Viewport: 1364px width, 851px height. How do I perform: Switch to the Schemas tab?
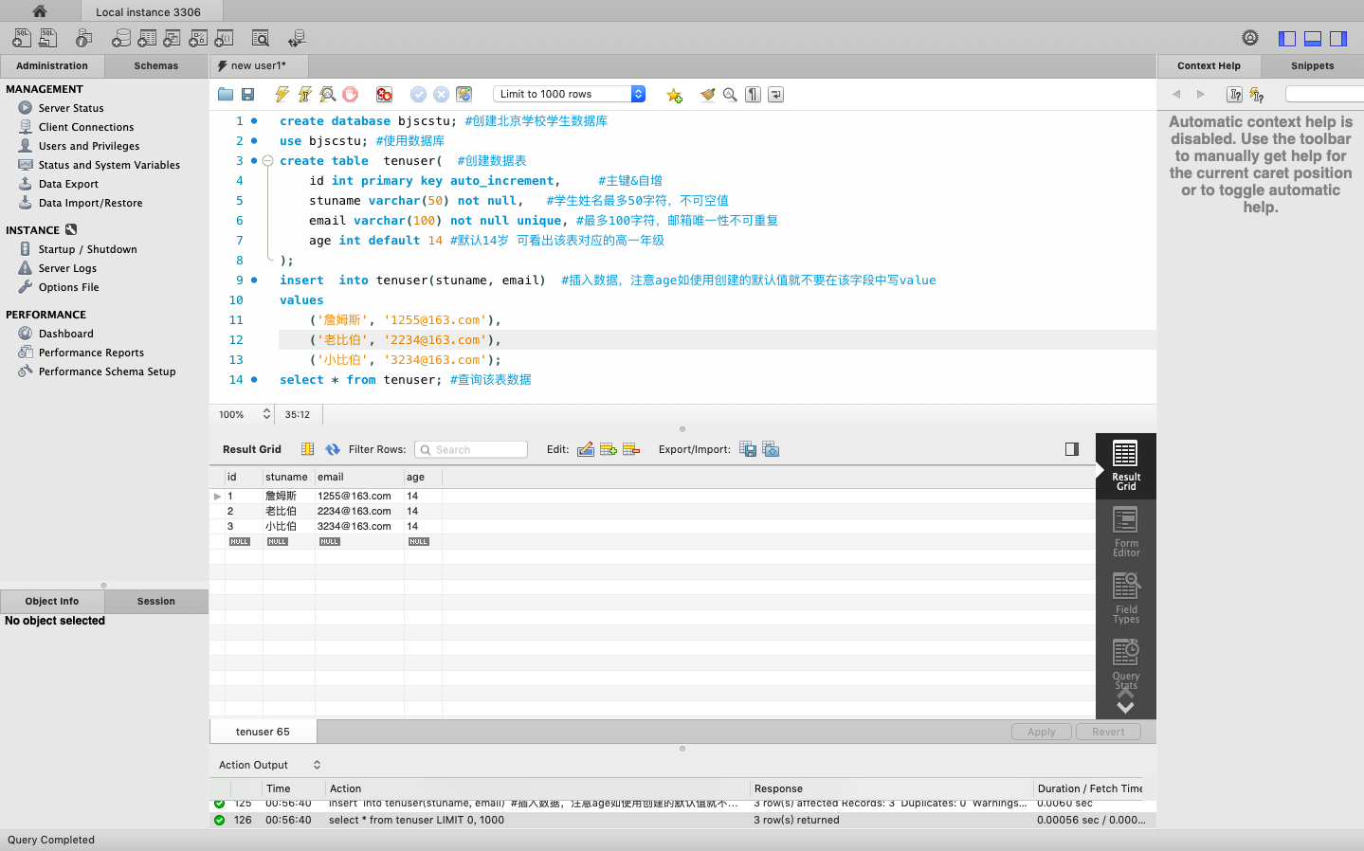(x=155, y=65)
